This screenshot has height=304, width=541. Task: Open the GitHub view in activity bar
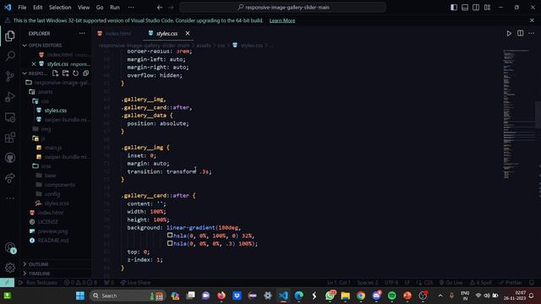pos(10,158)
